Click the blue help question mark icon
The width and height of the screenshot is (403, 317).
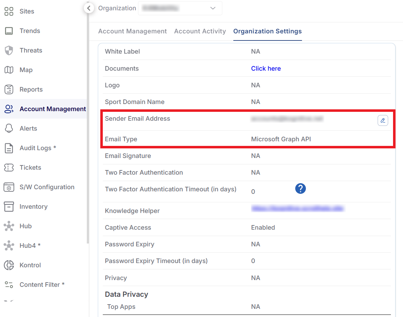pyautogui.click(x=301, y=188)
